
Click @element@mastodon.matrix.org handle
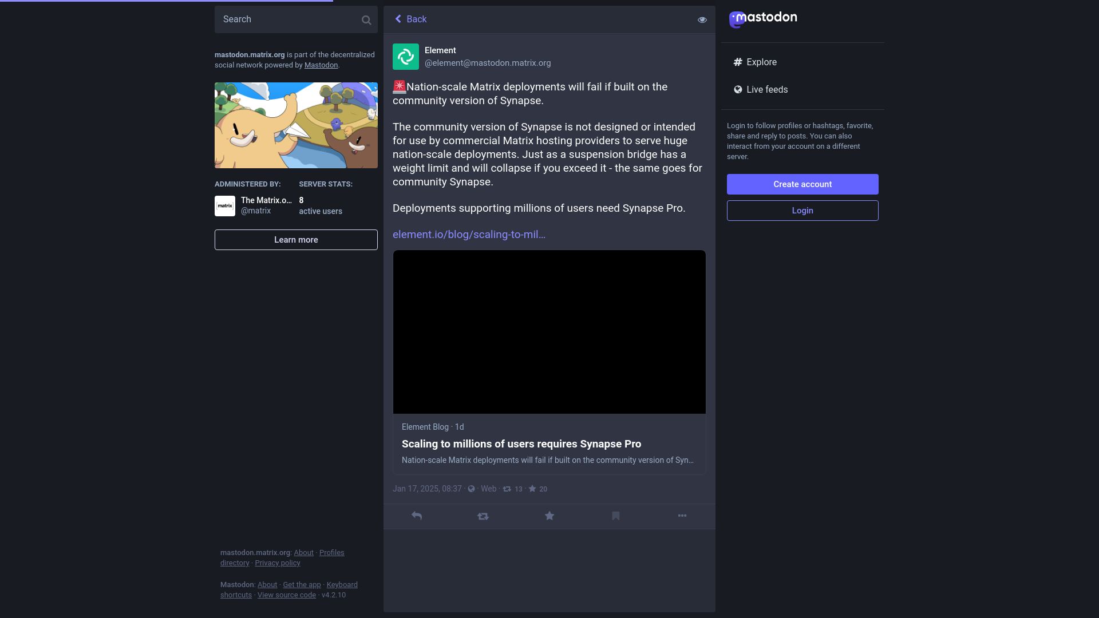[x=488, y=63]
